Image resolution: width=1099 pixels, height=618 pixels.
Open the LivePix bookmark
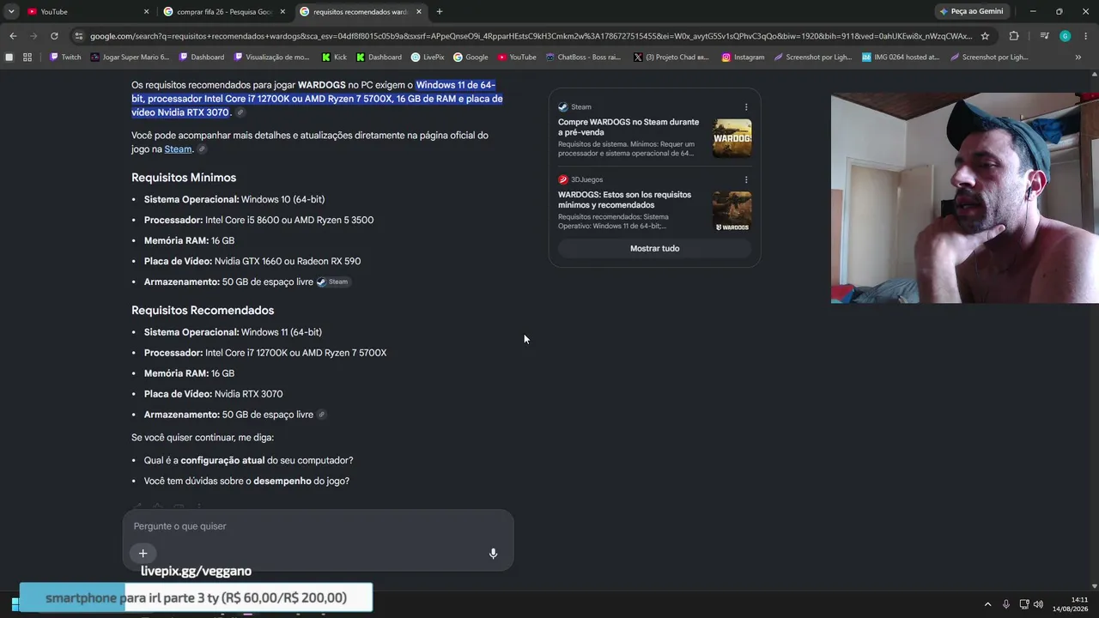428,58
